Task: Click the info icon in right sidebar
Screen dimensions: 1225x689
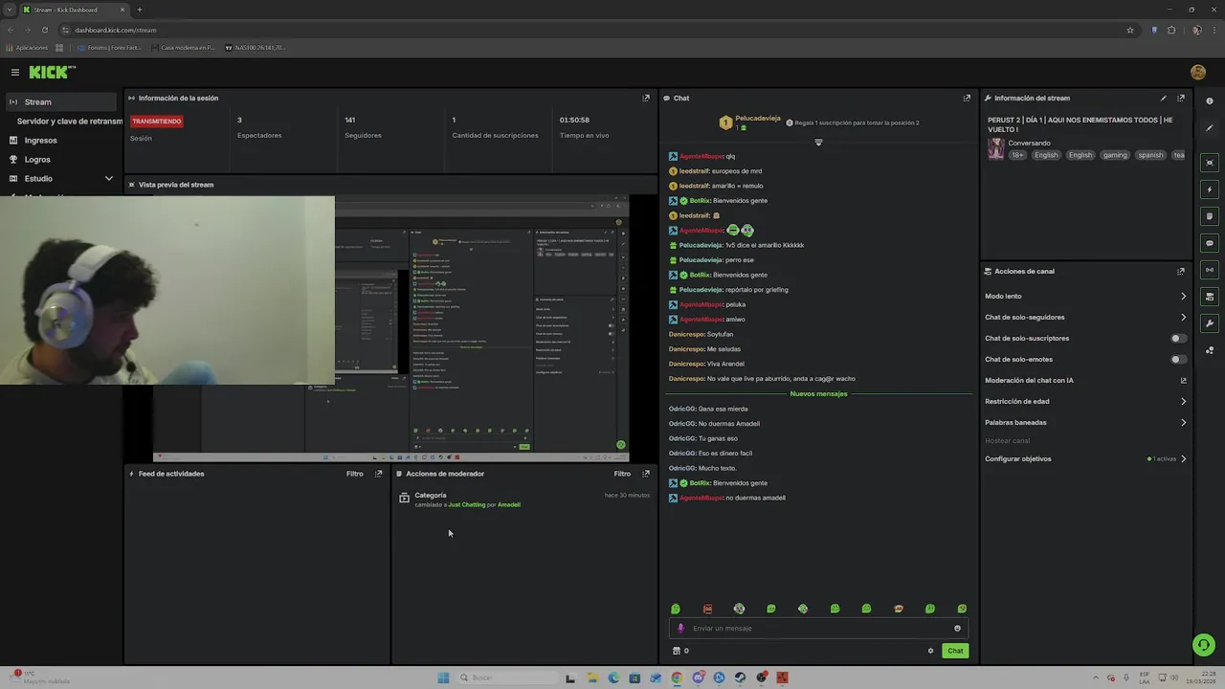Action: (x=1210, y=101)
